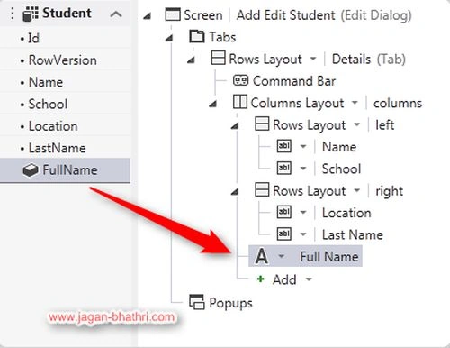Select the Popups tree item

pyautogui.click(x=230, y=303)
